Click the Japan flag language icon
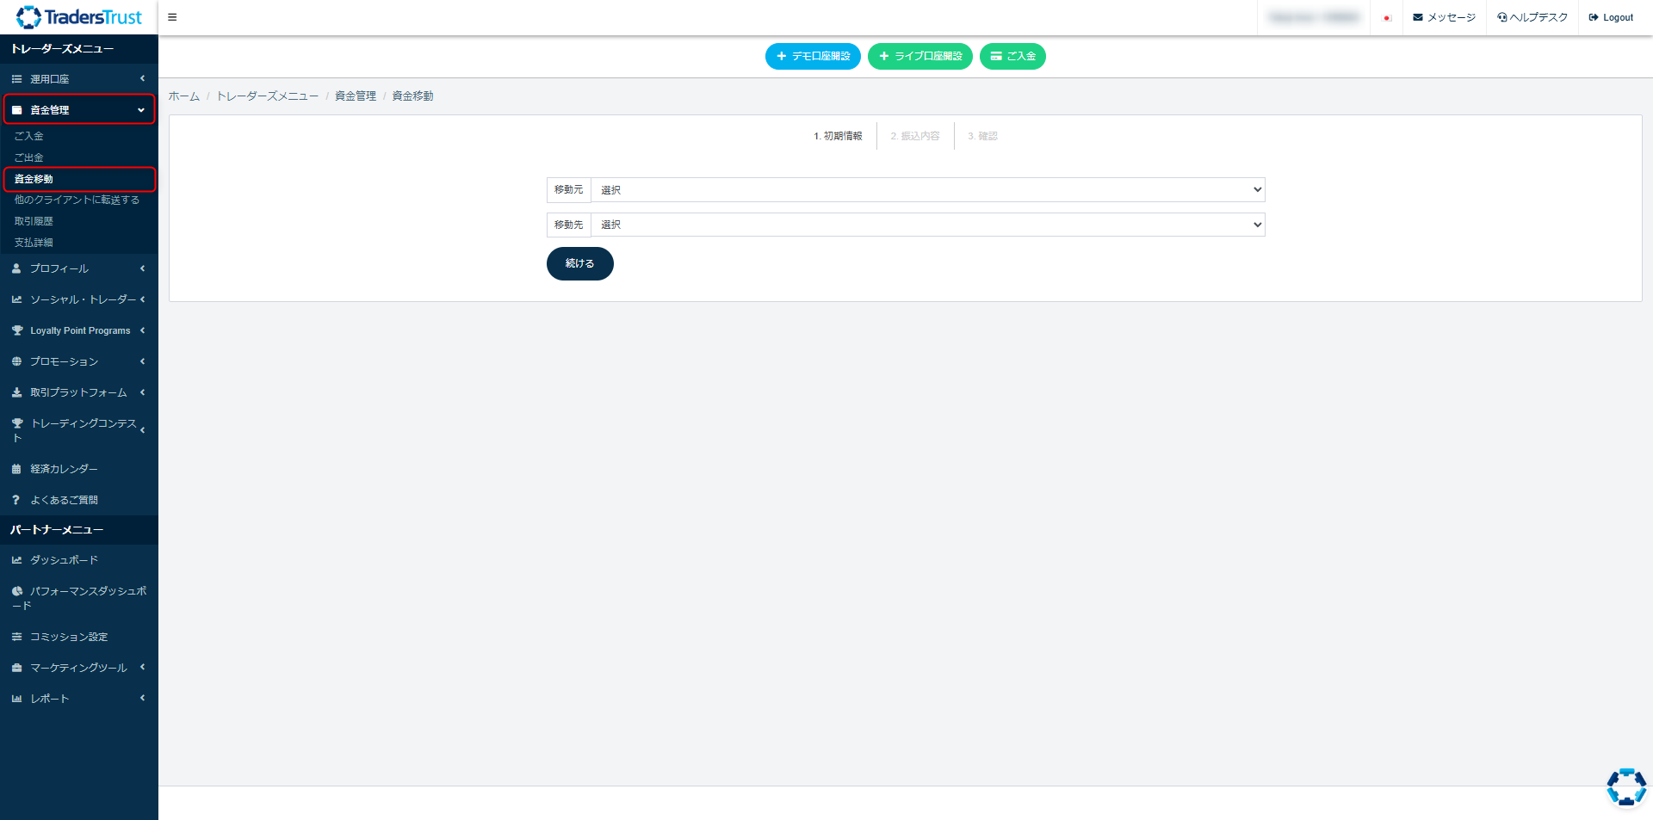Viewport: 1653px width, 820px height. pyautogui.click(x=1386, y=18)
